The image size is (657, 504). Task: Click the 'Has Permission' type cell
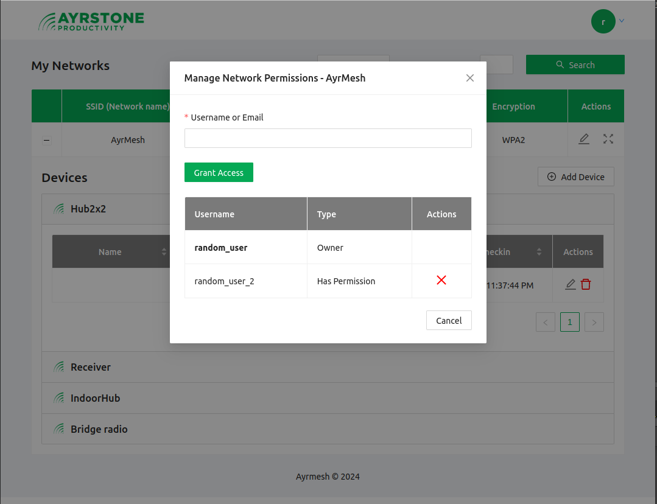pyautogui.click(x=359, y=281)
